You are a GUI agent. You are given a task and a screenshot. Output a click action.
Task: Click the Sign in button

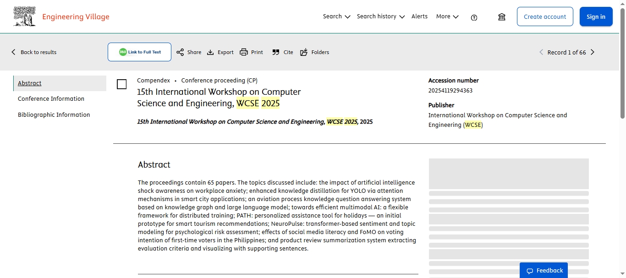[x=596, y=16]
